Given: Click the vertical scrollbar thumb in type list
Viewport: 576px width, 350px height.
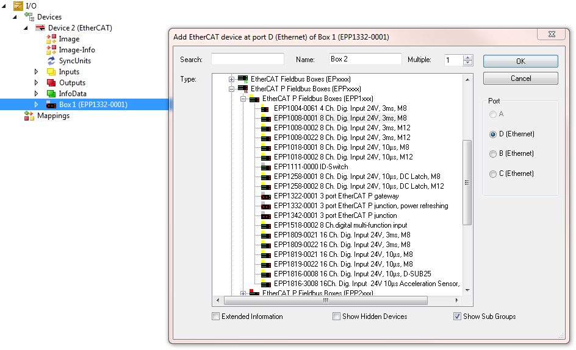Looking at the screenshot, I should pos(467,182).
